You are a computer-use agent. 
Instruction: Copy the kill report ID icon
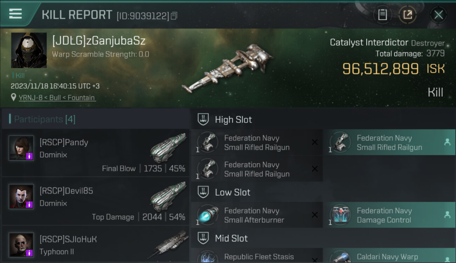(x=174, y=15)
